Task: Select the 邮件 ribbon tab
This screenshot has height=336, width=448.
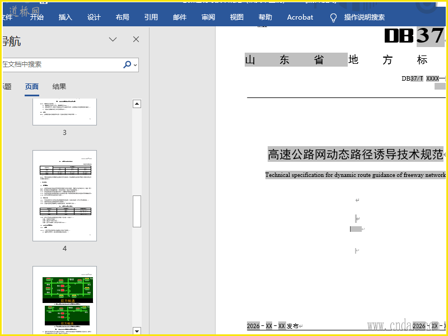Action: coord(180,17)
